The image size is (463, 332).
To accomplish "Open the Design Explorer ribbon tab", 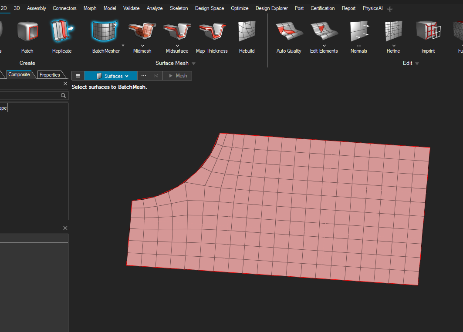I will 272,8.
